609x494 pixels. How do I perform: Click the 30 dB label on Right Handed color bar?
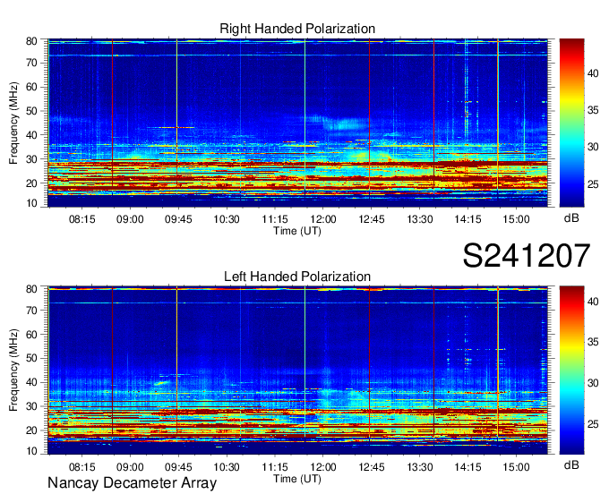(x=593, y=147)
